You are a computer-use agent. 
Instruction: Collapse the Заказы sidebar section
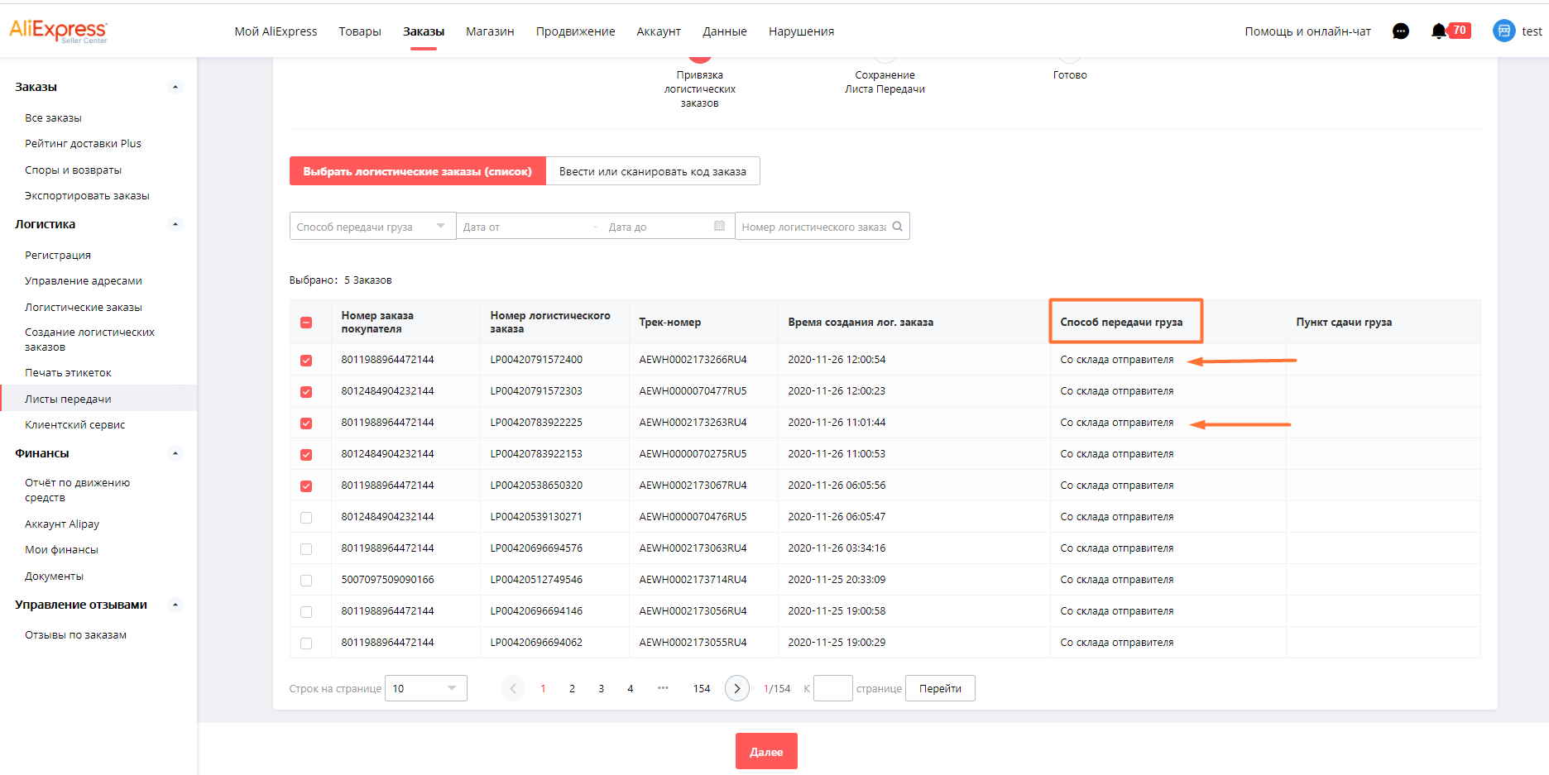pos(175,87)
